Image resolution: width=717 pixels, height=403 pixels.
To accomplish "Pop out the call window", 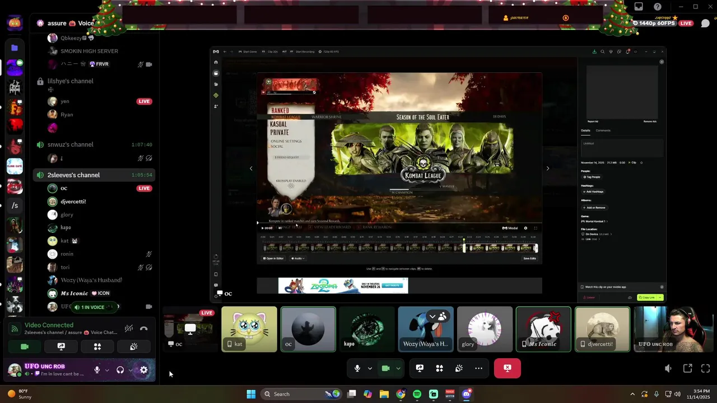I will coord(687,368).
